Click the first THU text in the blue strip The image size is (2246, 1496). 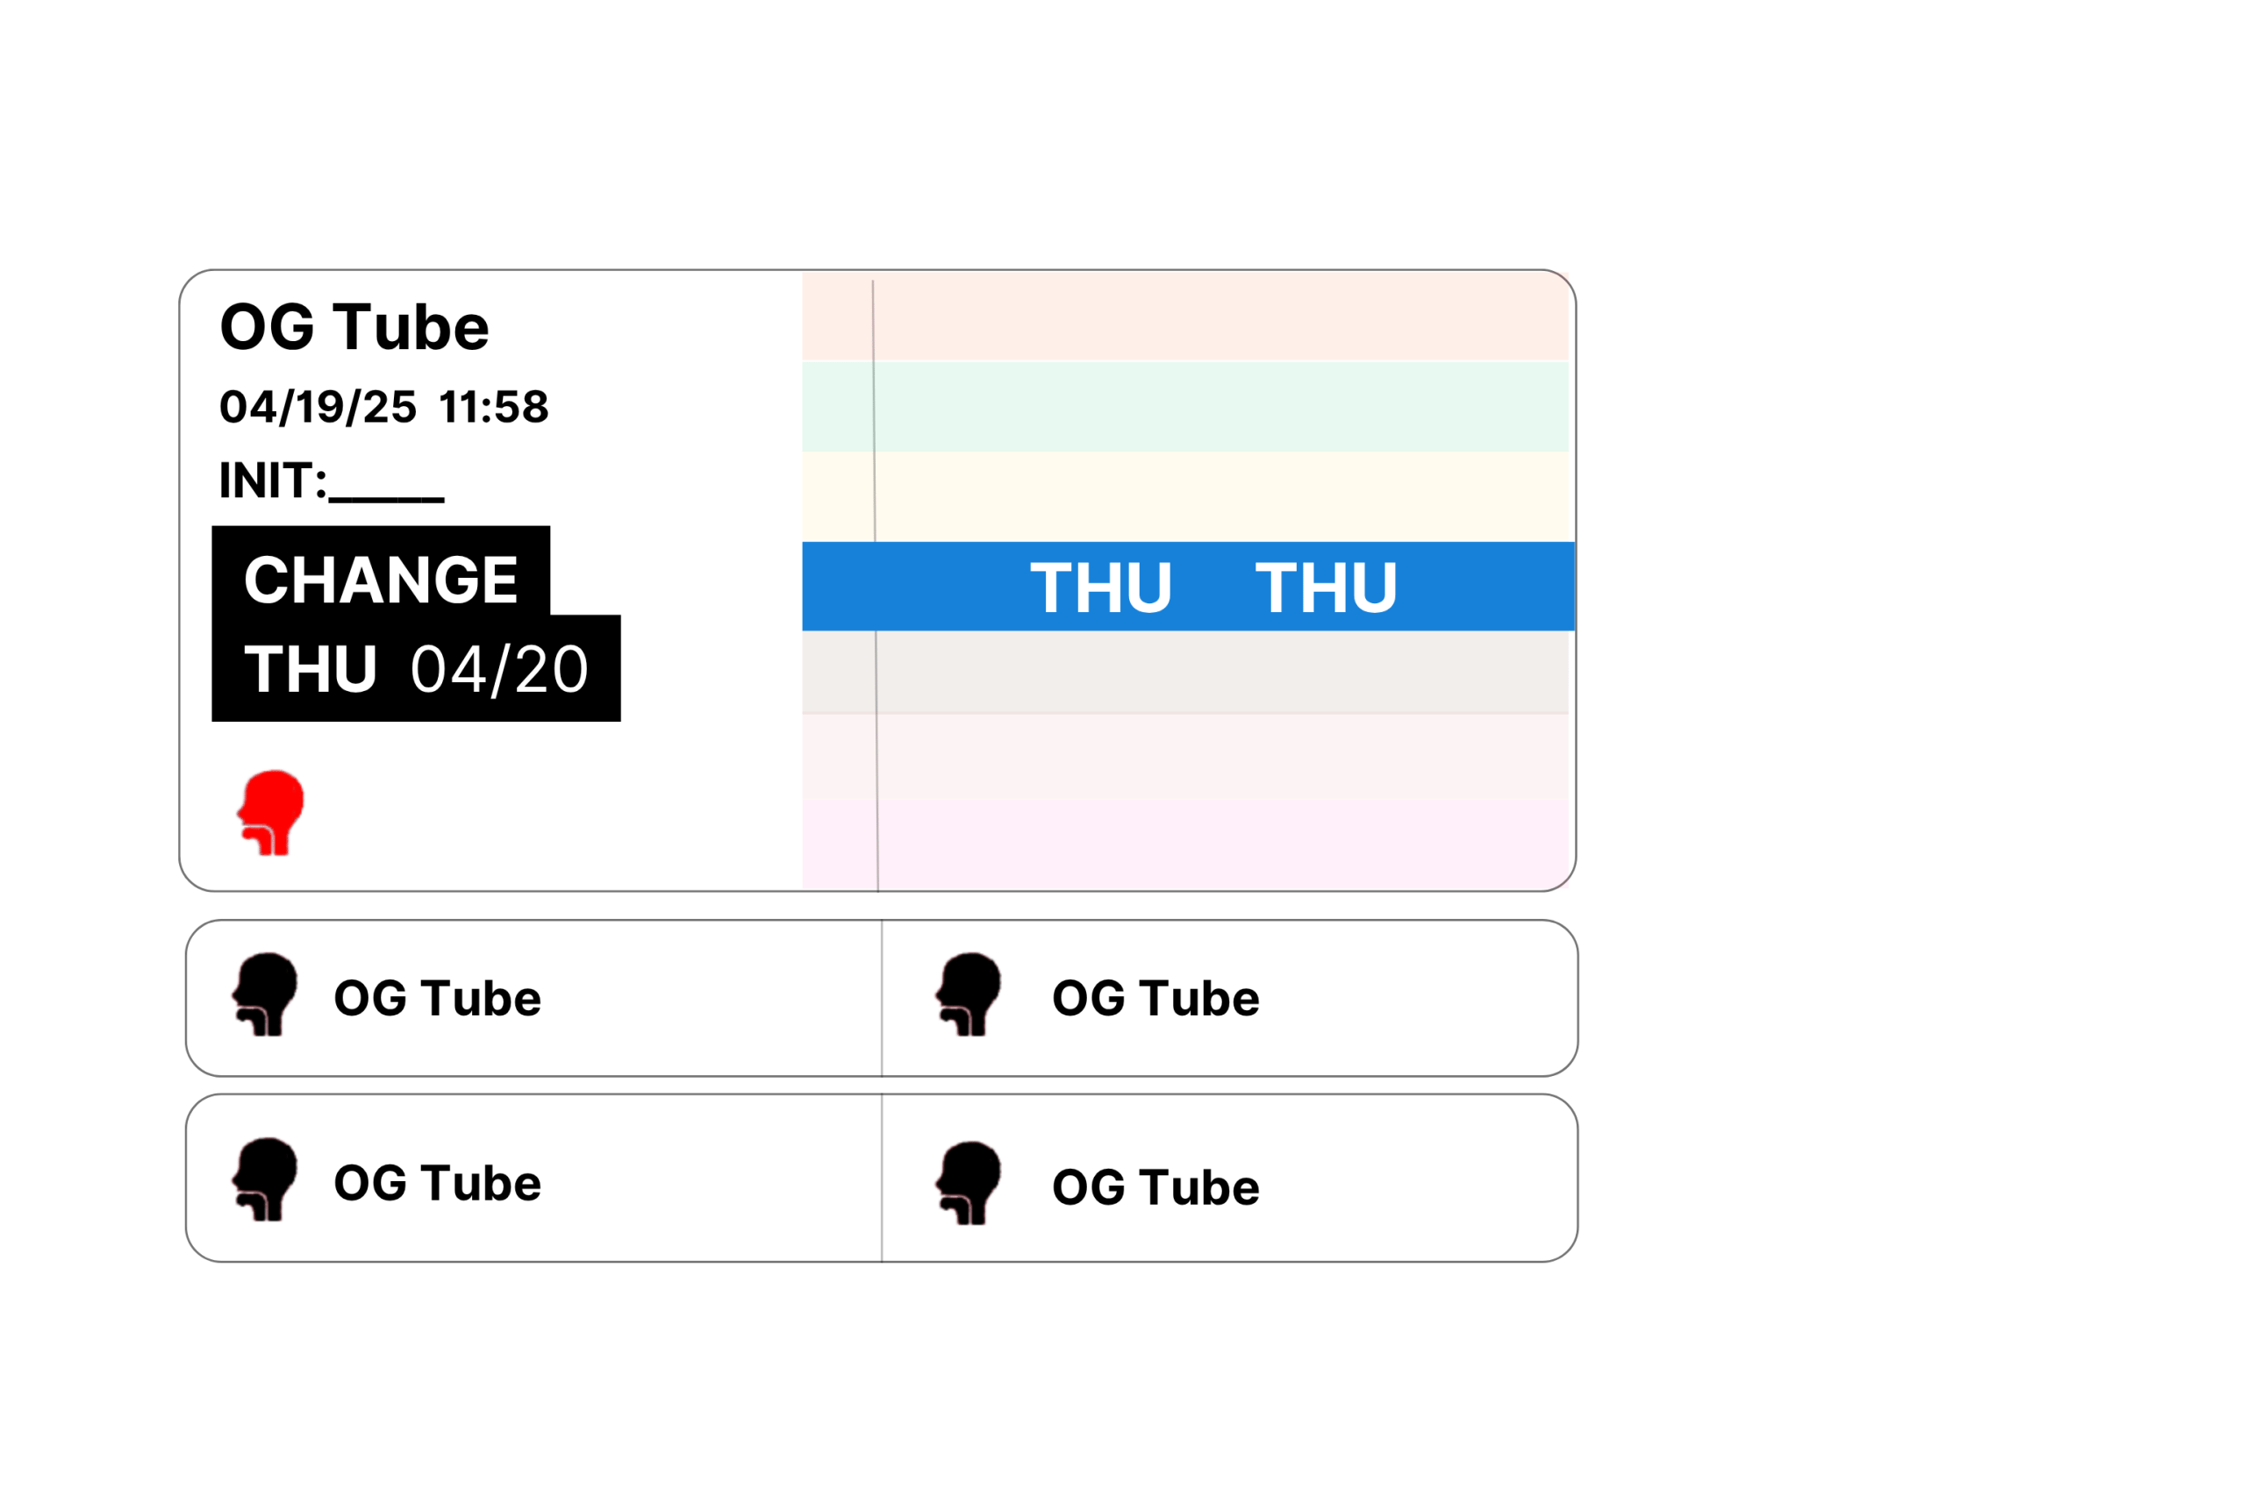(1100, 588)
